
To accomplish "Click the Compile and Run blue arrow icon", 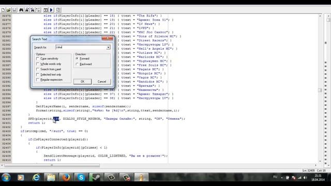I will pyautogui.click(x=51, y=10).
